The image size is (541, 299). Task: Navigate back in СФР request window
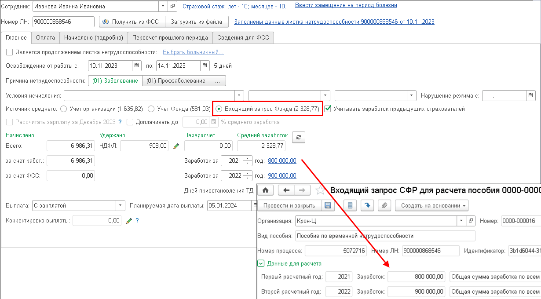[286, 190]
